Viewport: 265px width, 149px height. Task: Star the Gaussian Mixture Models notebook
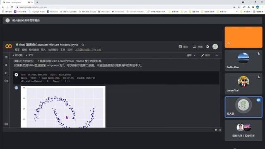tap(83, 45)
